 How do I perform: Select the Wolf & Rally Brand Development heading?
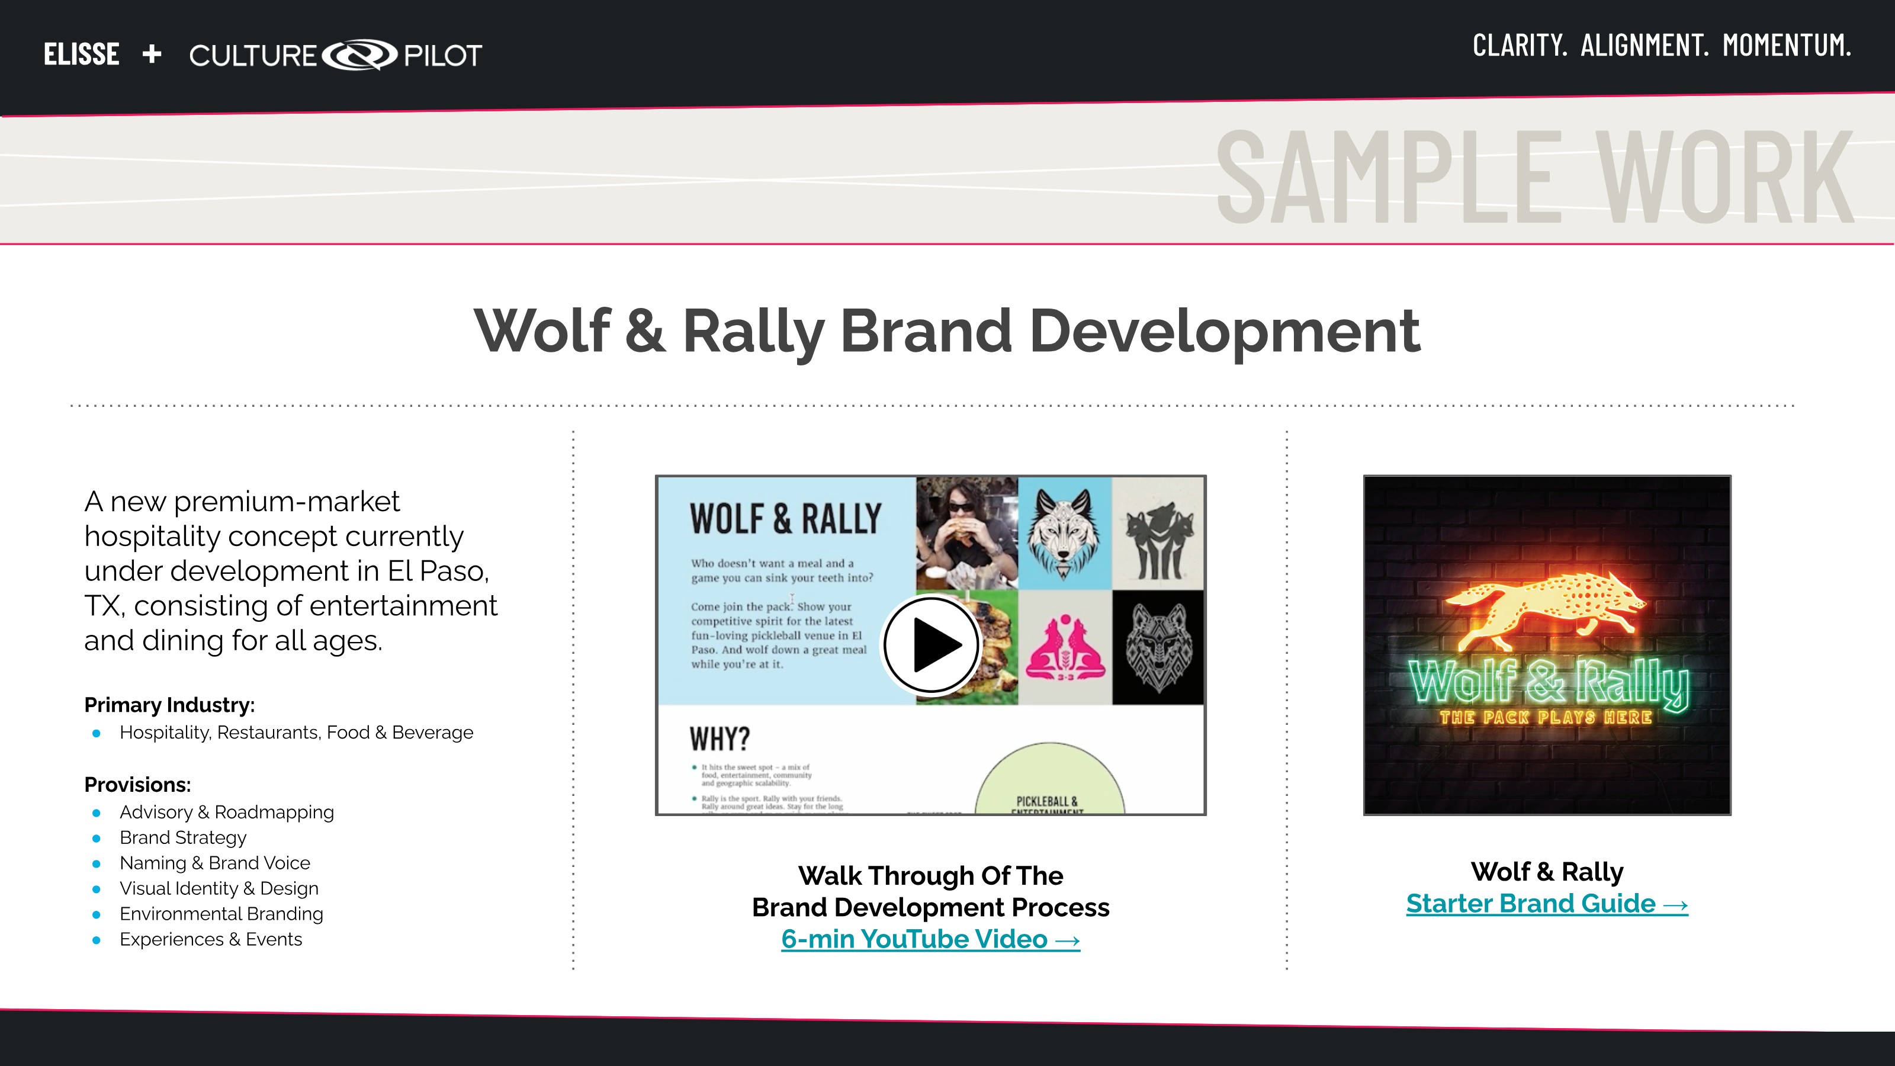[x=947, y=332]
